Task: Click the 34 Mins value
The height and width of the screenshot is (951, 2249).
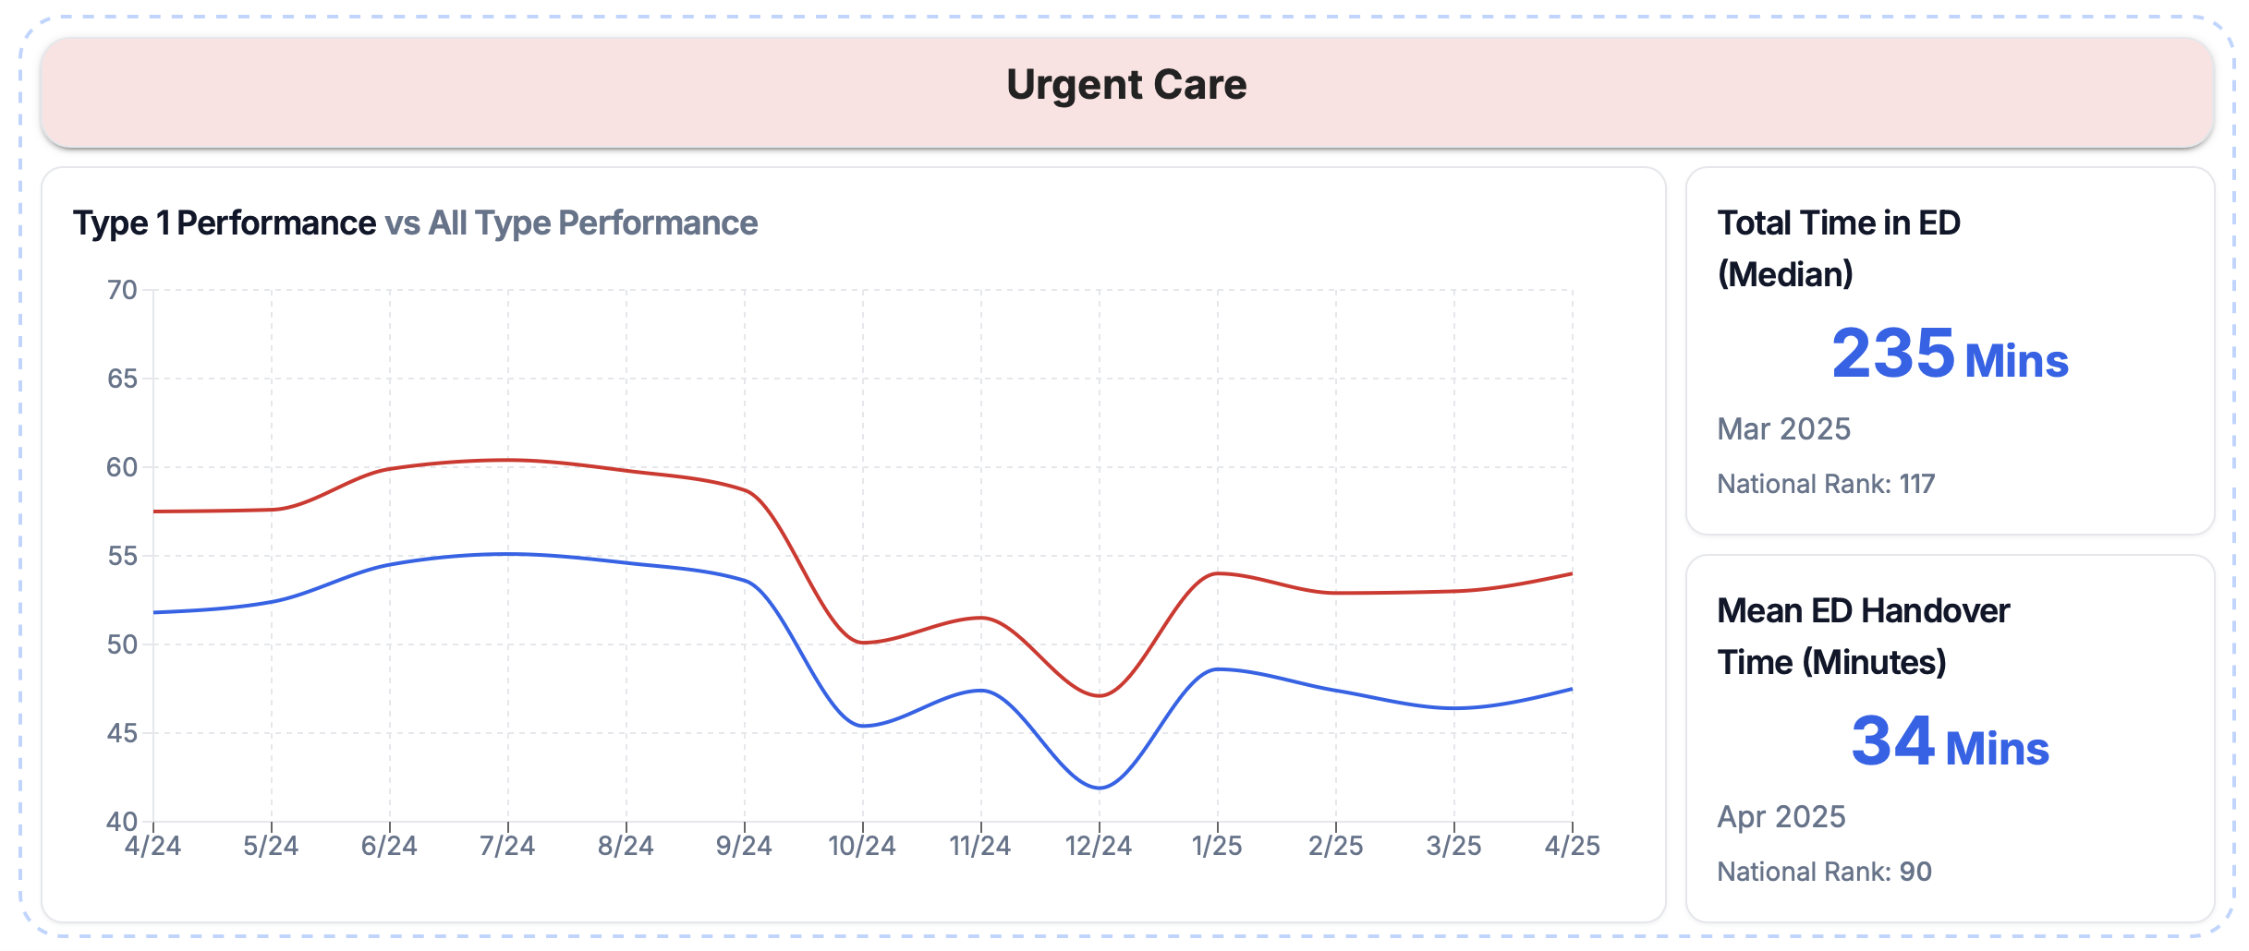Action: (1950, 742)
